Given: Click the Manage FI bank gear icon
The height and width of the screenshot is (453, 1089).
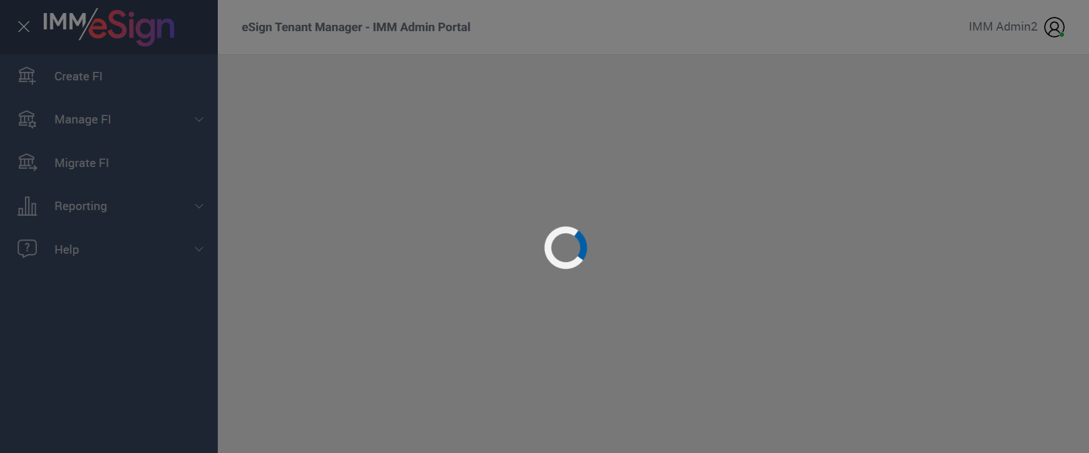Looking at the screenshot, I should point(27,119).
